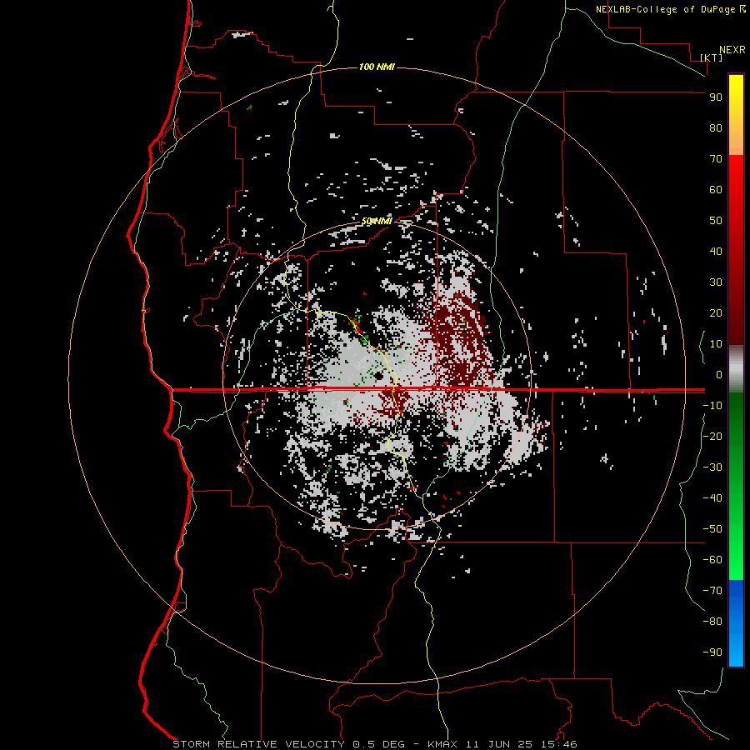Click the 10 value on velocity scale
Screen dimensions: 750x750
716,344
